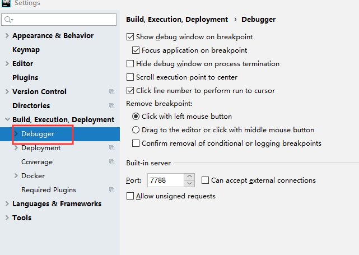Expand the Languages & Frameworks section
The height and width of the screenshot is (255, 359).
[7, 204]
